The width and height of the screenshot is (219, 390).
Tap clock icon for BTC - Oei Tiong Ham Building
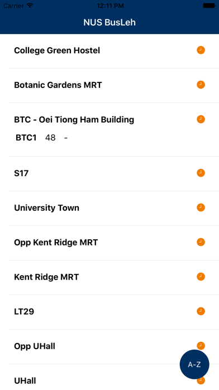[201, 119]
